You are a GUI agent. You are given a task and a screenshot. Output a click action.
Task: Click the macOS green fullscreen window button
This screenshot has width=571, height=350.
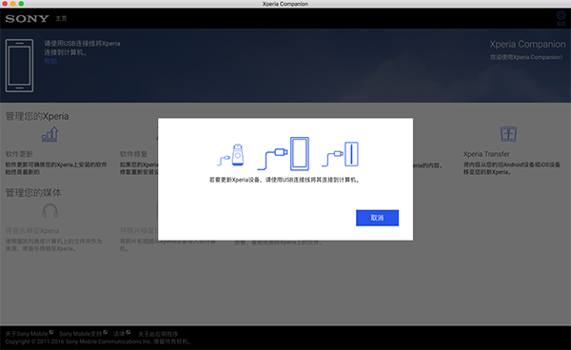pos(21,4)
